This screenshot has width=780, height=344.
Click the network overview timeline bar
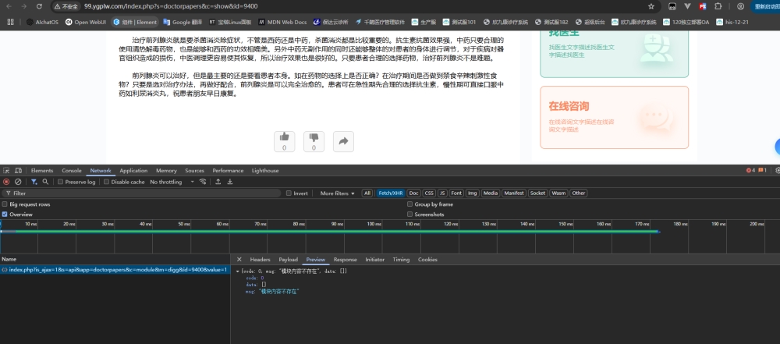tap(329, 232)
